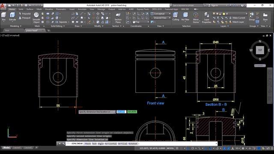Open Layer Properties manager
The width and height of the screenshot is (274, 154).
pyautogui.click(x=206, y=18)
